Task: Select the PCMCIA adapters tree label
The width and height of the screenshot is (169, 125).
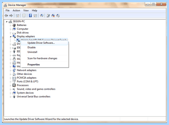Action: [27, 78]
